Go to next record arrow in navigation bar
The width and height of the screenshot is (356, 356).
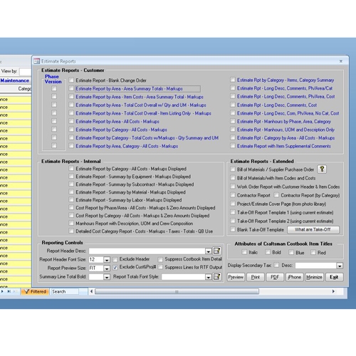[2, 291]
